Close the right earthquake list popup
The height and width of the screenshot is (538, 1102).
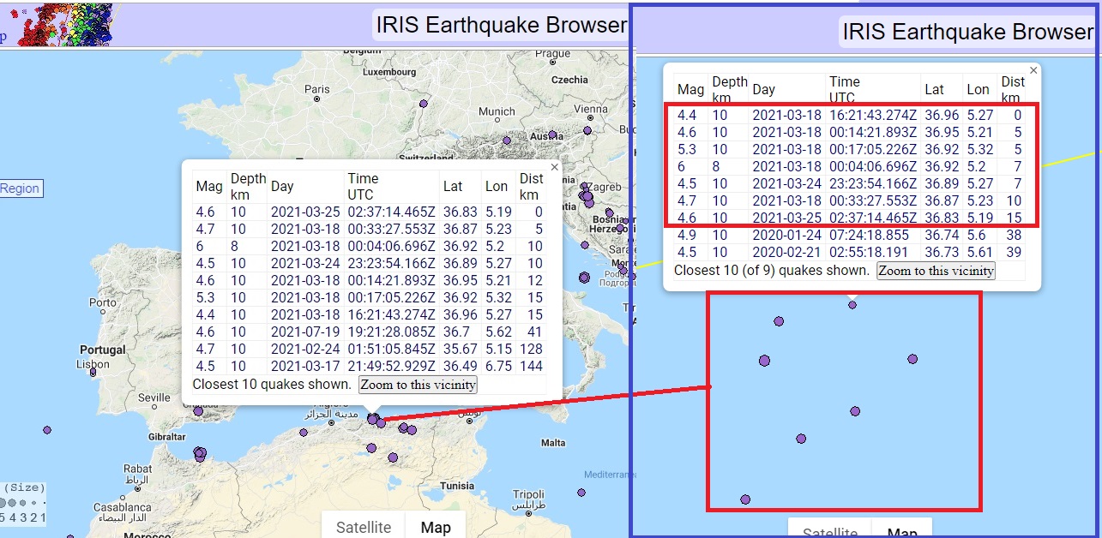coord(1033,70)
